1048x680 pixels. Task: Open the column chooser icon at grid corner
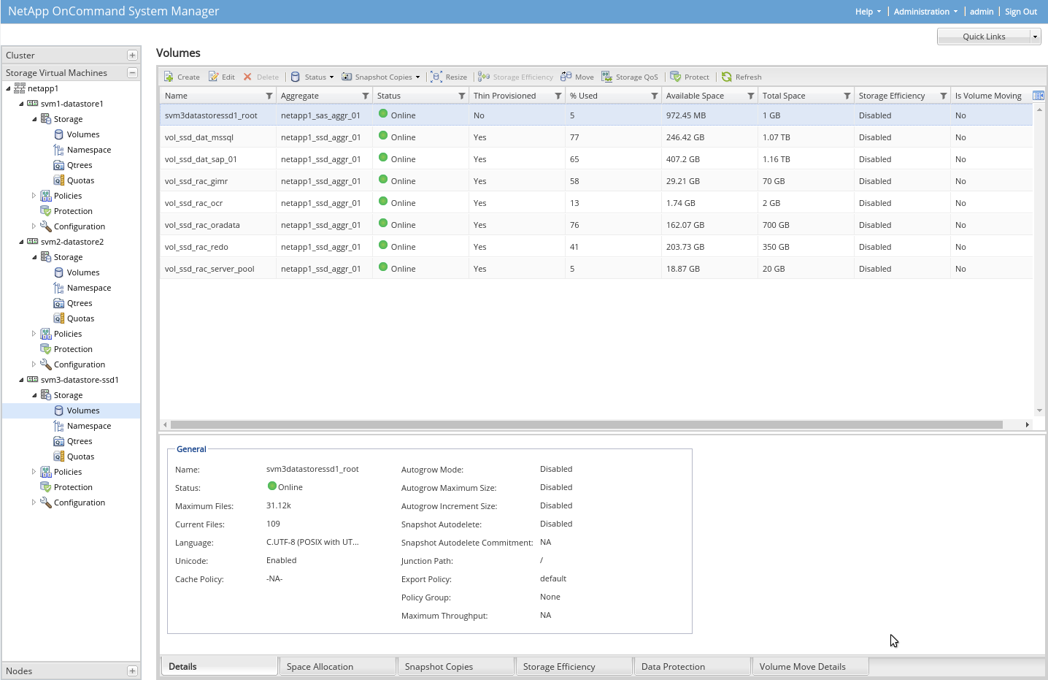click(1039, 96)
